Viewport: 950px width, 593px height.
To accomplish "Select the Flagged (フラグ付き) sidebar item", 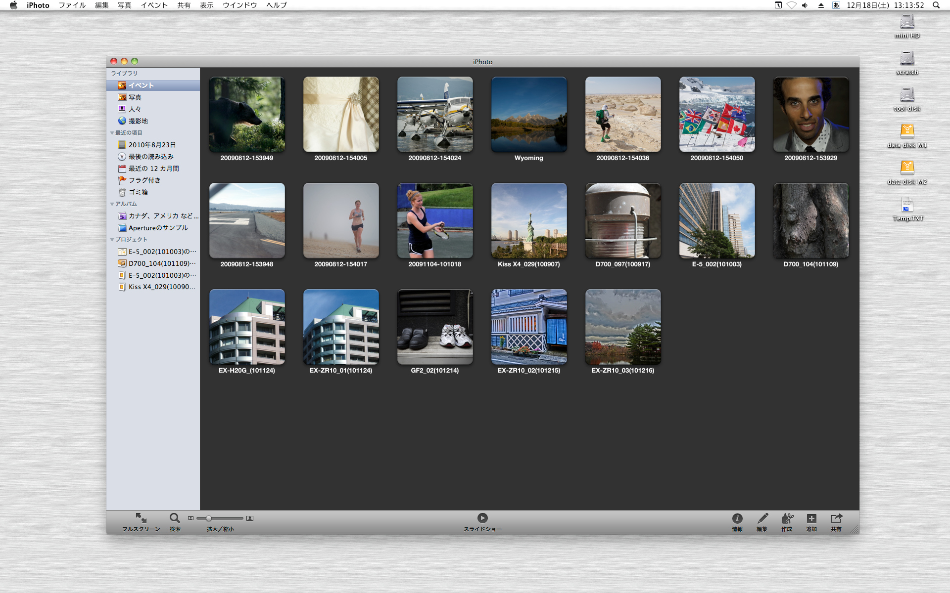I will point(144,180).
